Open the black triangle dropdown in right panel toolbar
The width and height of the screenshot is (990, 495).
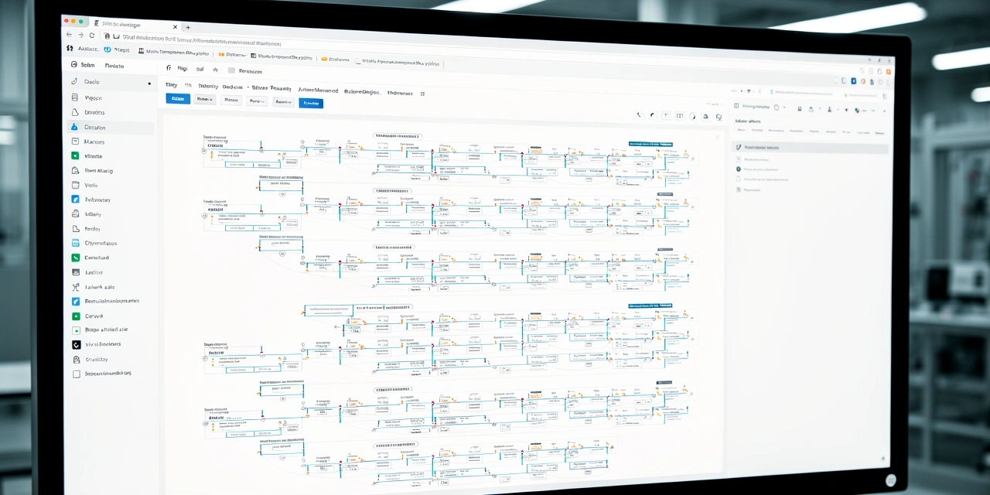[x=846, y=110]
